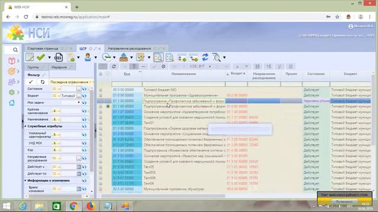This screenshot has height=212, width=378.
Task: Tick the checkbox for row 00 0 00 00000
Action: [x=100, y=90]
